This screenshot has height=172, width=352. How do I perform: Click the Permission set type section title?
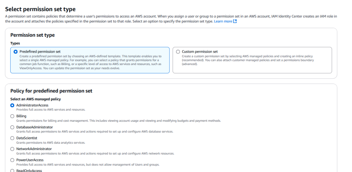33,35
